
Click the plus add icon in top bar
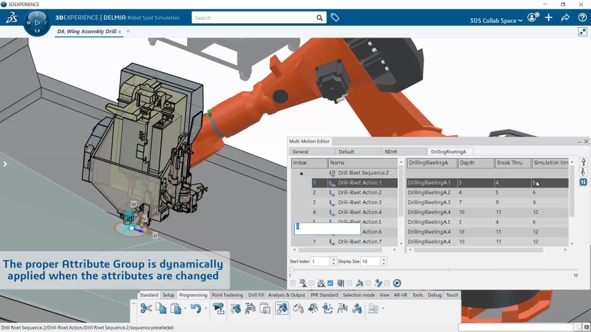click(549, 17)
